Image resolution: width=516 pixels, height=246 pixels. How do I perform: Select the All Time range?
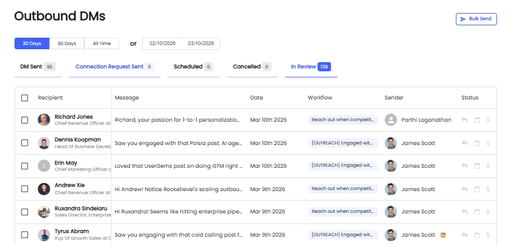point(102,44)
